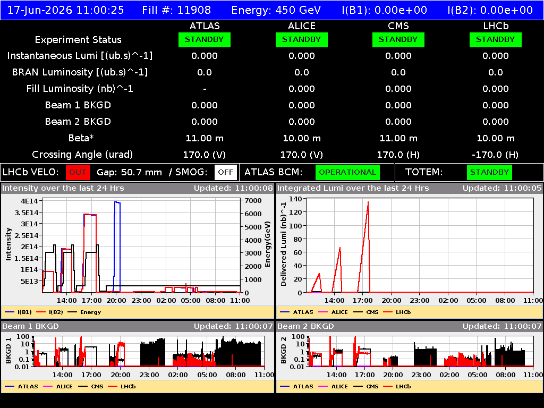Image resolution: width=544 pixels, height=408 pixels.
Task: Select CMS crossing angle 170.0 (H)
Action: point(398,155)
